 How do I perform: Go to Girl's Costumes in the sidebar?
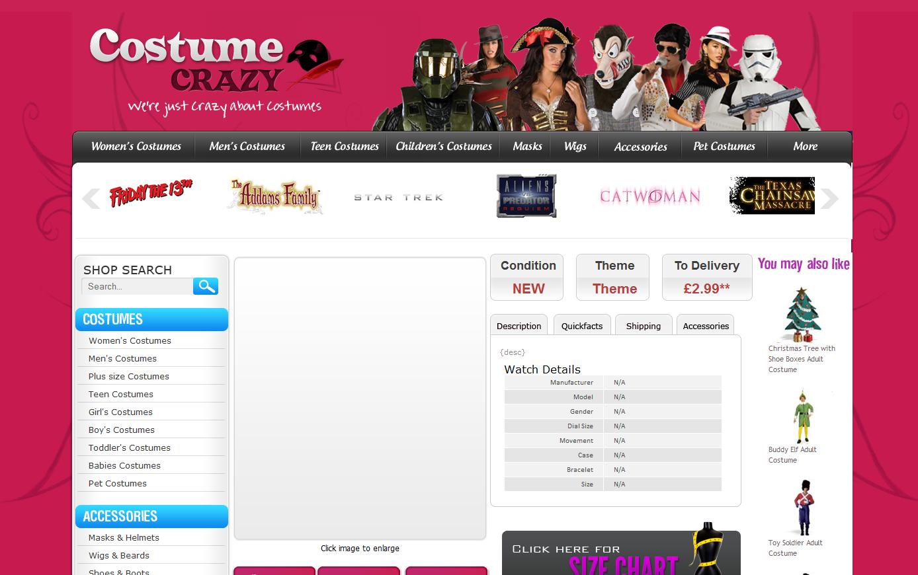(120, 412)
